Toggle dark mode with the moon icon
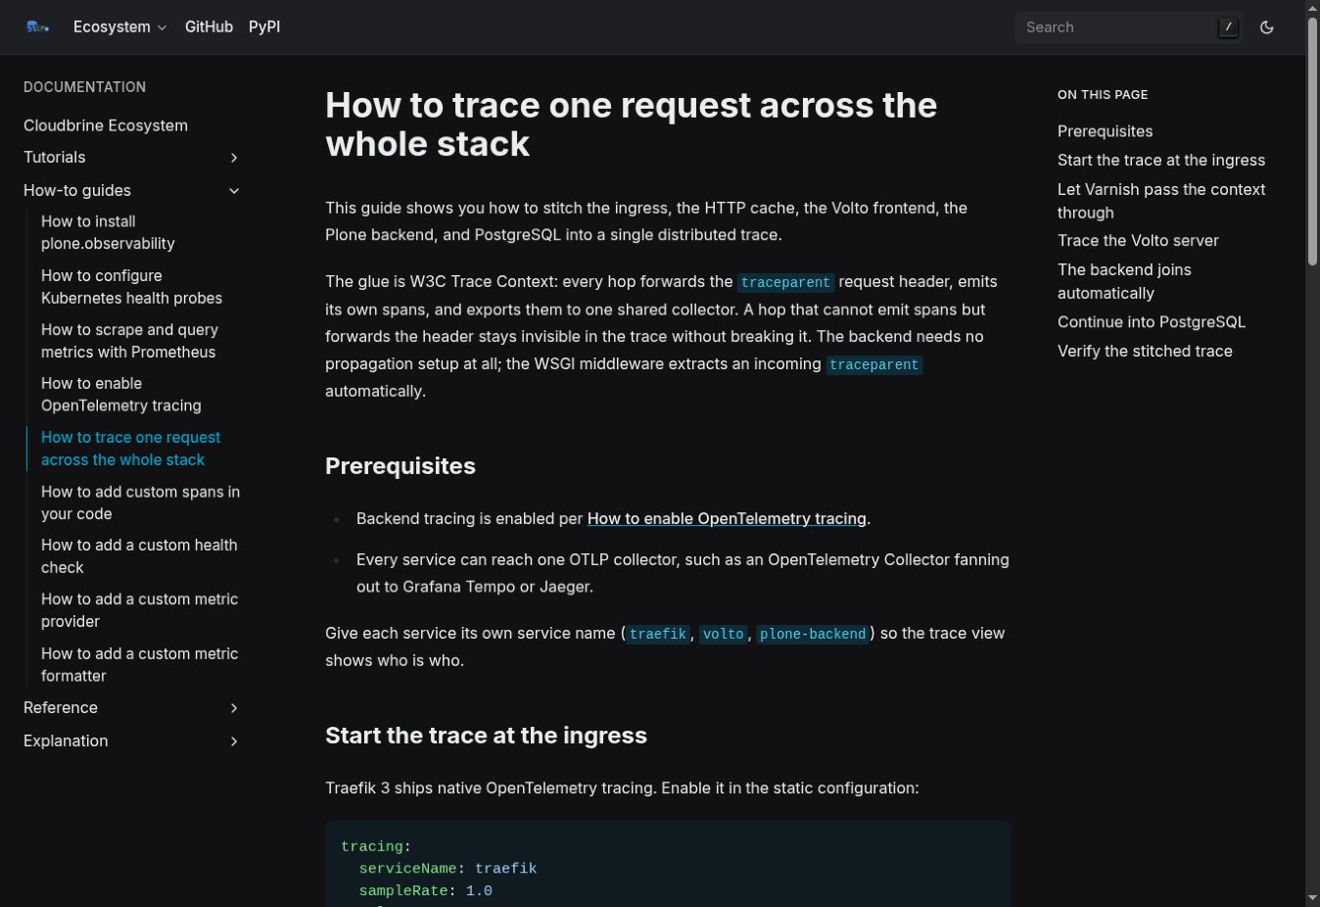1320x907 pixels. click(x=1267, y=27)
